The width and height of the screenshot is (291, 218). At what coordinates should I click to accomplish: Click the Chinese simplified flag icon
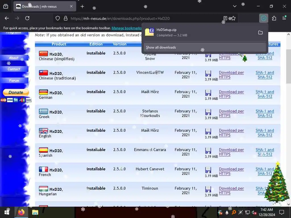(43, 54)
